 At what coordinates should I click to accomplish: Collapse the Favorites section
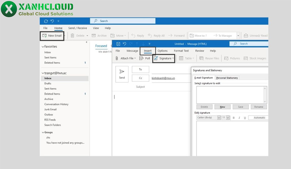coord(43,47)
